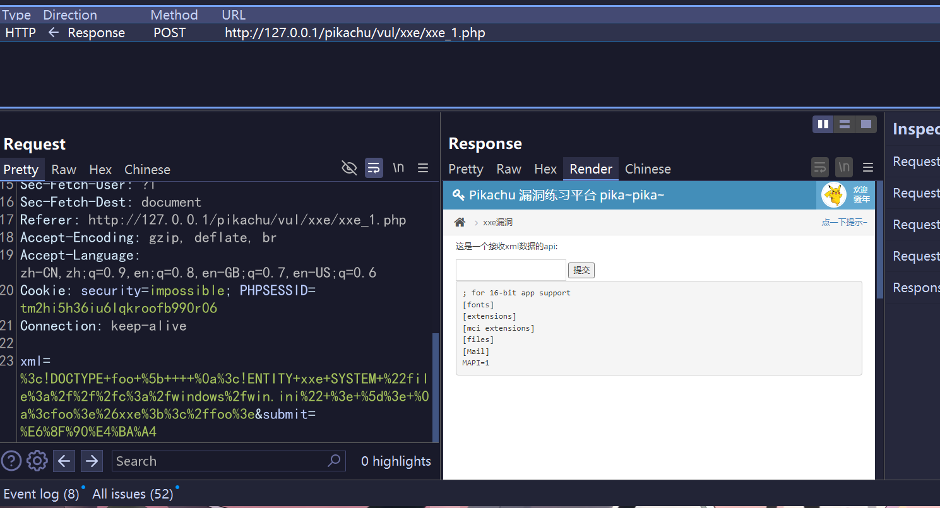Open the 点一下提示 hint link
940x508 pixels.
click(x=844, y=222)
